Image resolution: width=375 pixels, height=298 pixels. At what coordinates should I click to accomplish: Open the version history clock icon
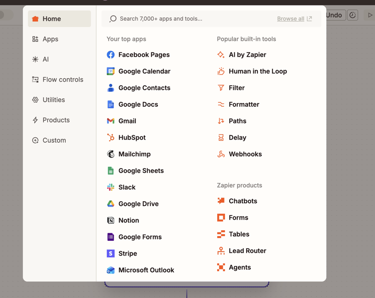coord(352,15)
